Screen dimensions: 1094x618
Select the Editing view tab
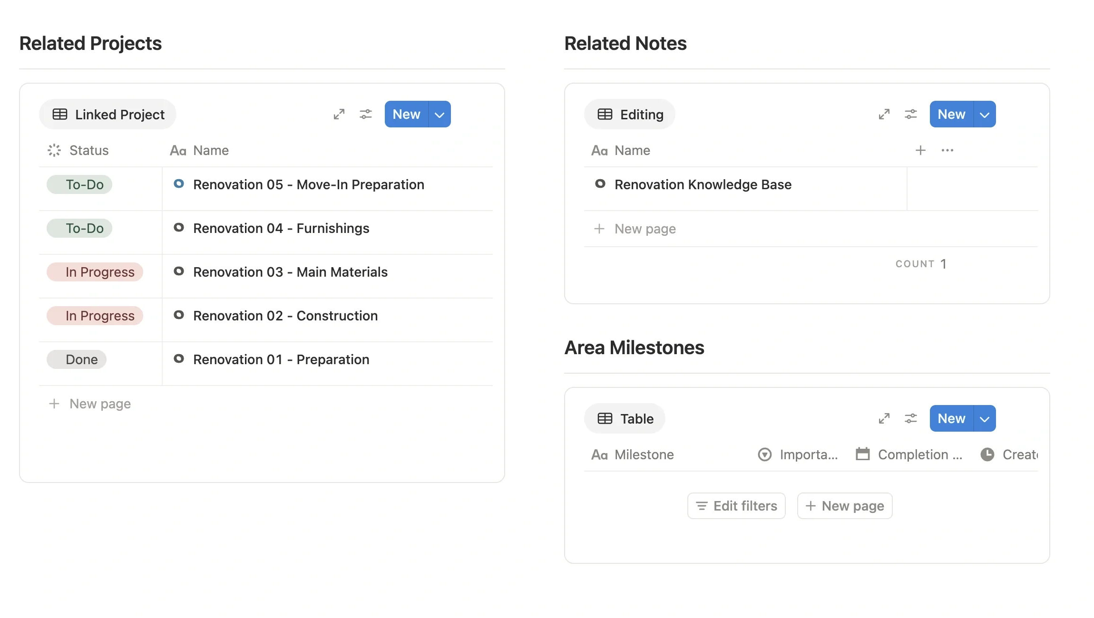tap(630, 114)
